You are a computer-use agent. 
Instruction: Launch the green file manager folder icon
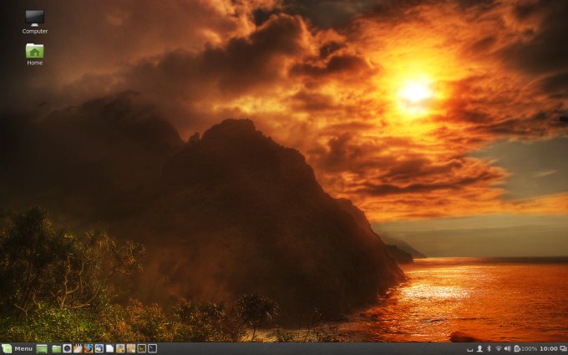pos(56,348)
